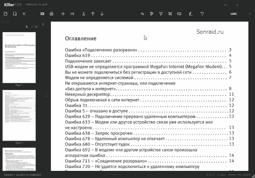Click the "Sonraid.ru" header text
This screenshot has height=178, width=255.
point(210,32)
